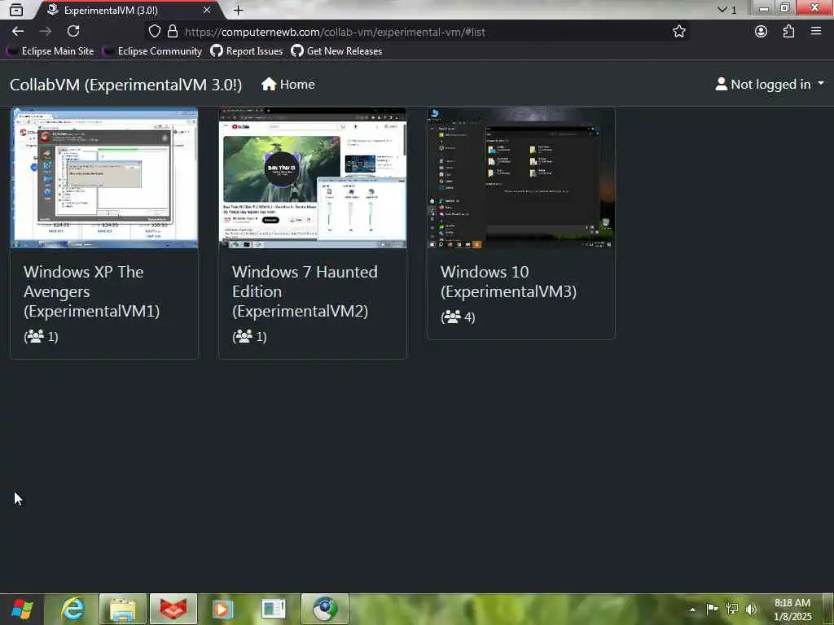The height and width of the screenshot is (625, 834).
Task: Open Get New Releases bookmark
Action: click(x=336, y=51)
